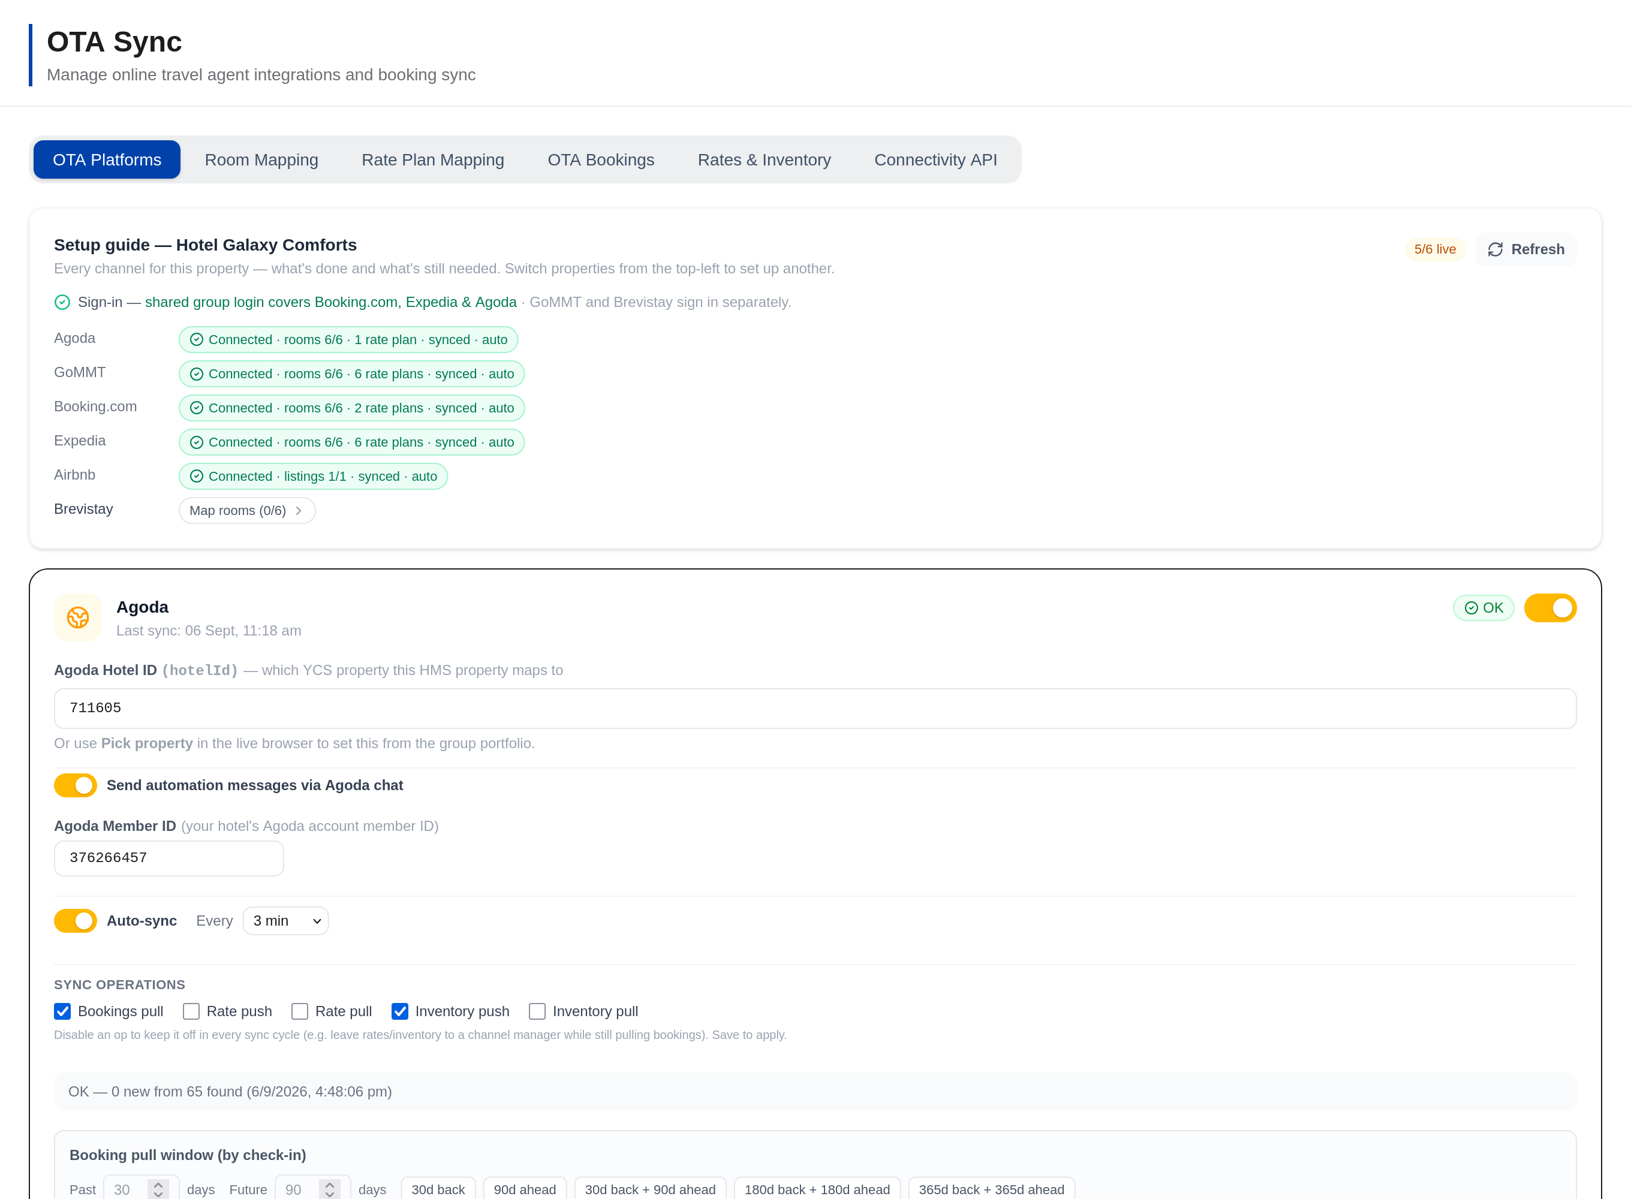
Task: Select 180d back + 180d ahead preset
Action: coord(817,1189)
